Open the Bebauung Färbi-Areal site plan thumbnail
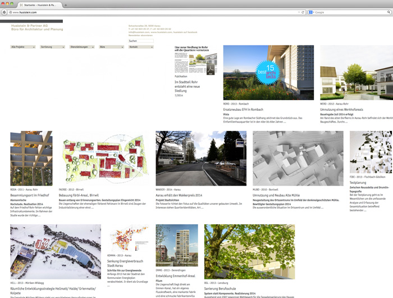The width and height of the screenshot is (393, 298). pyautogui.click(x=103, y=159)
